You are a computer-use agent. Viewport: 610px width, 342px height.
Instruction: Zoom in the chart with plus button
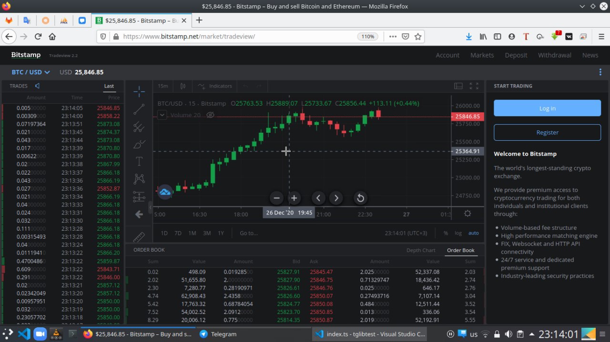pyautogui.click(x=294, y=198)
